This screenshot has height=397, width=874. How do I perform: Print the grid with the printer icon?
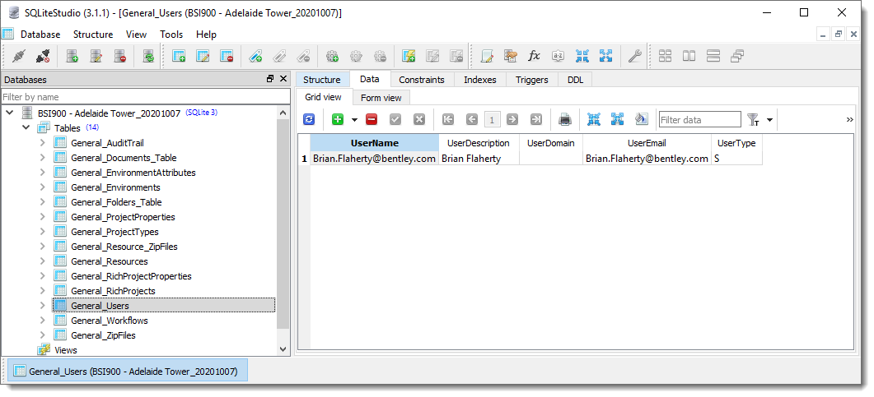point(565,119)
